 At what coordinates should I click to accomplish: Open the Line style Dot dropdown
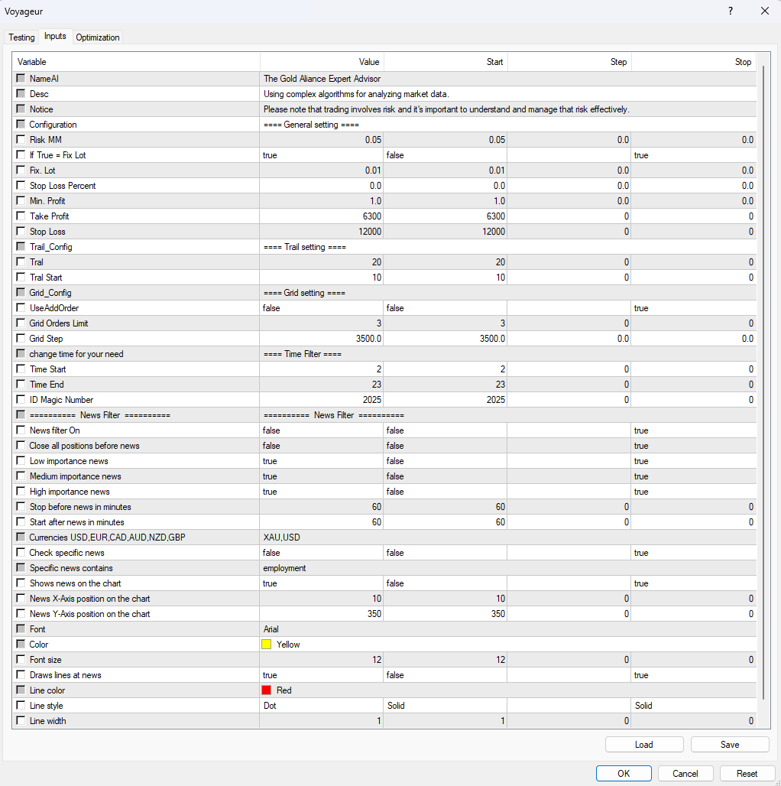pyautogui.click(x=321, y=705)
